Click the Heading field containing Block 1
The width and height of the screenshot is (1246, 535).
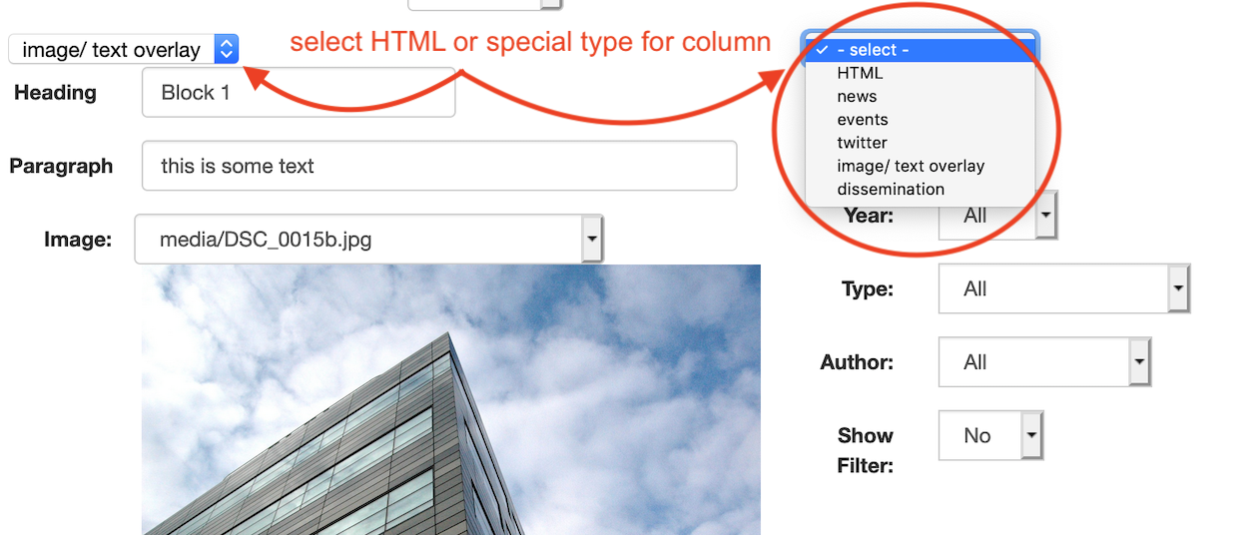[x=299, y=93]
